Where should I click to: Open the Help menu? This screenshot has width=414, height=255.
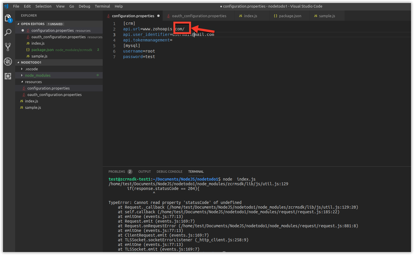tap(119, 6)
